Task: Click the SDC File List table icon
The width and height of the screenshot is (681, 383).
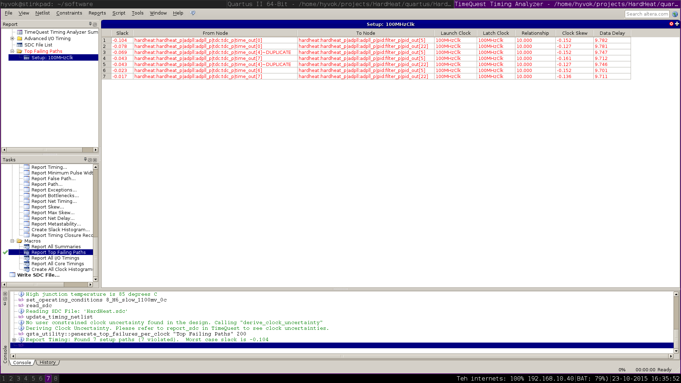Action: 20,45
